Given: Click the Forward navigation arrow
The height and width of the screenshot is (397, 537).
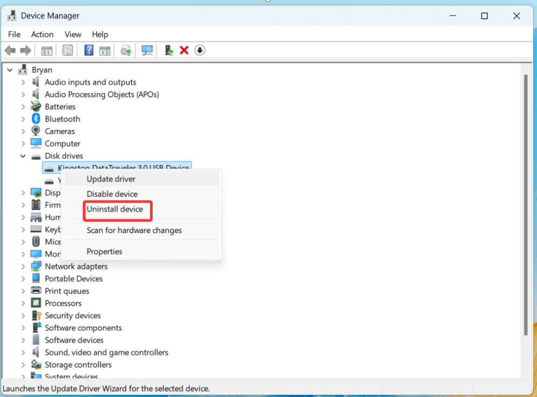Looking at the screenshot, I should click(24, 50).
